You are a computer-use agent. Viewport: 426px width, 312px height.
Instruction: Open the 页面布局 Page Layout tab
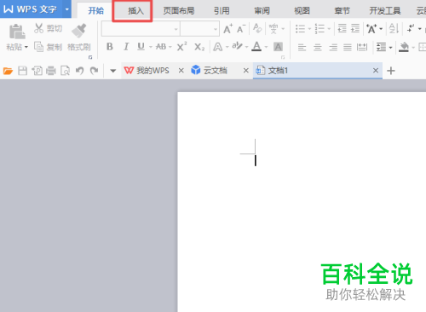point(179,11)
